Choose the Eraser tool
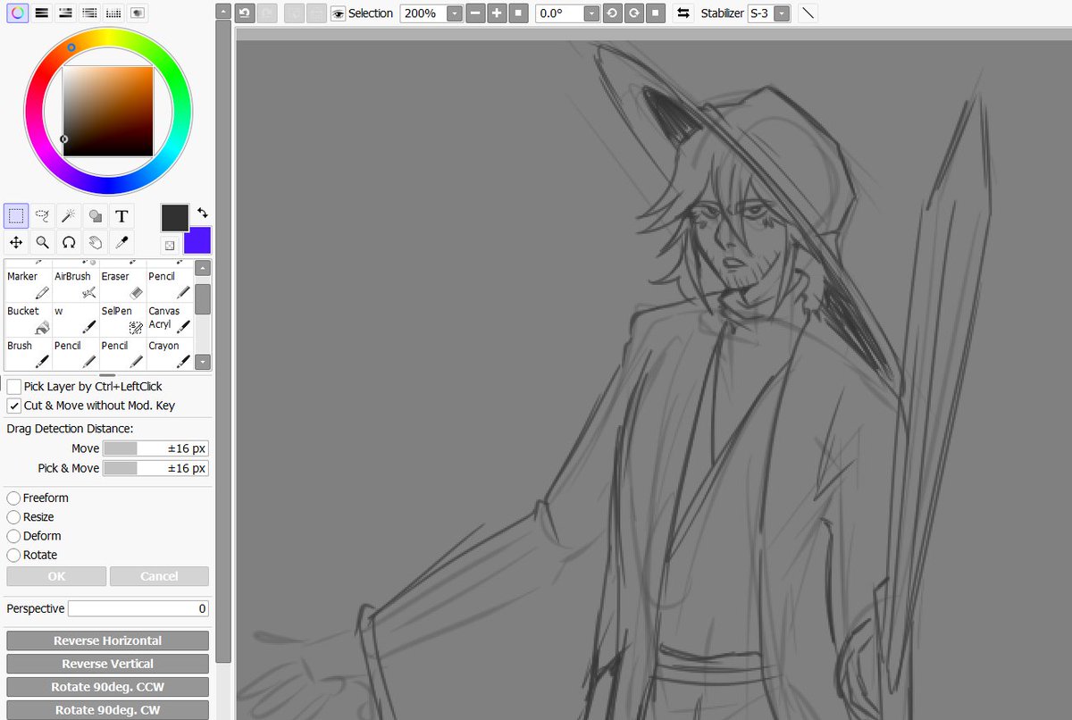Viewport: 1072px width, 720px height. point(122,285)
